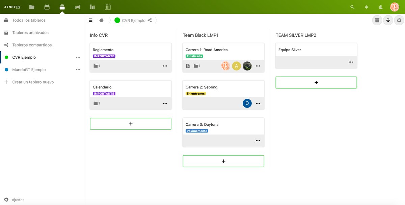This screenshot has width=405, height=205.
Task: Open the bar chart Polls icon
Action: pos(92,7)
